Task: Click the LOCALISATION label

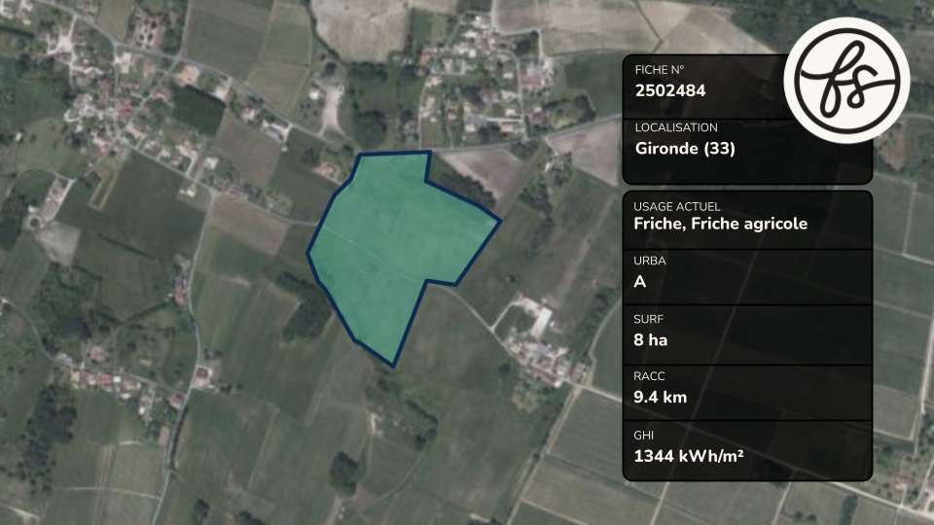Action: click(x=676, y=127)
